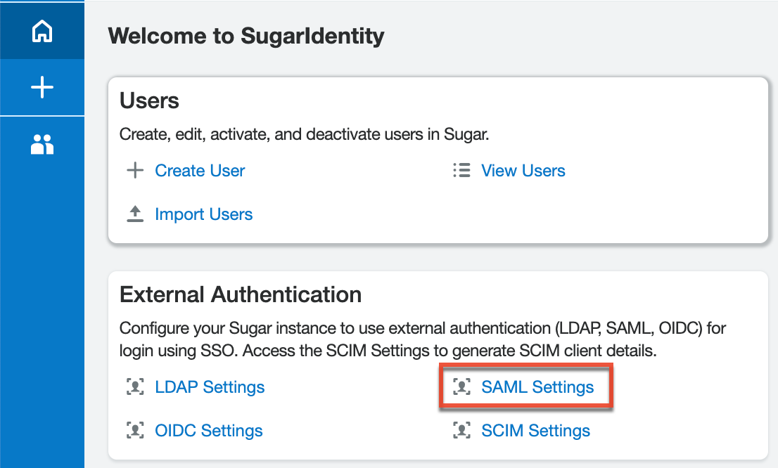Open SAML Settings

[537, 386]
